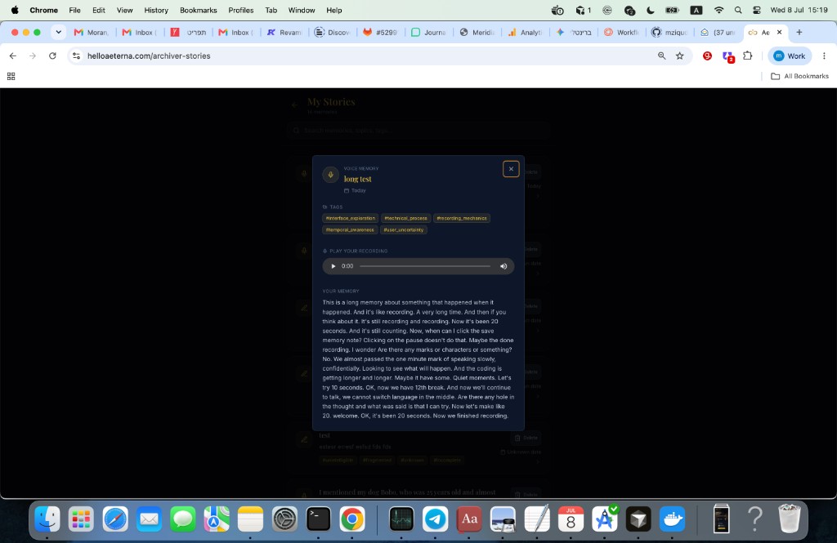This screenshot has width=837, height=543.
Task: Switch to the Meridian tab
Action: click(477, 32)
